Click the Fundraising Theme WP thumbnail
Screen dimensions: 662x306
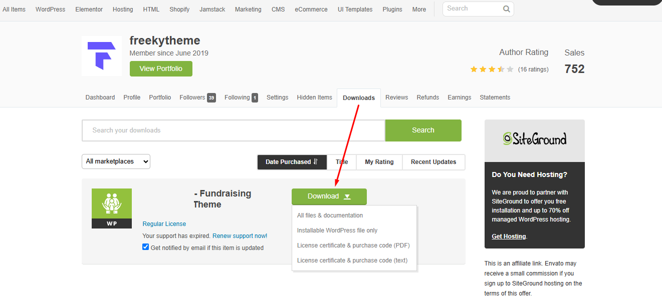click(112, 208)
